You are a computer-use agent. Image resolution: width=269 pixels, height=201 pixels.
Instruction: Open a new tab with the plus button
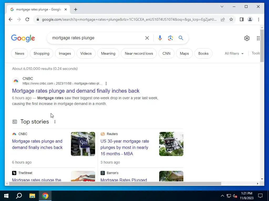coord(76,9)
